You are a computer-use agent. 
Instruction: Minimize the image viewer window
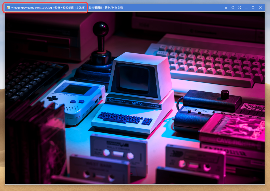(246, 8)
